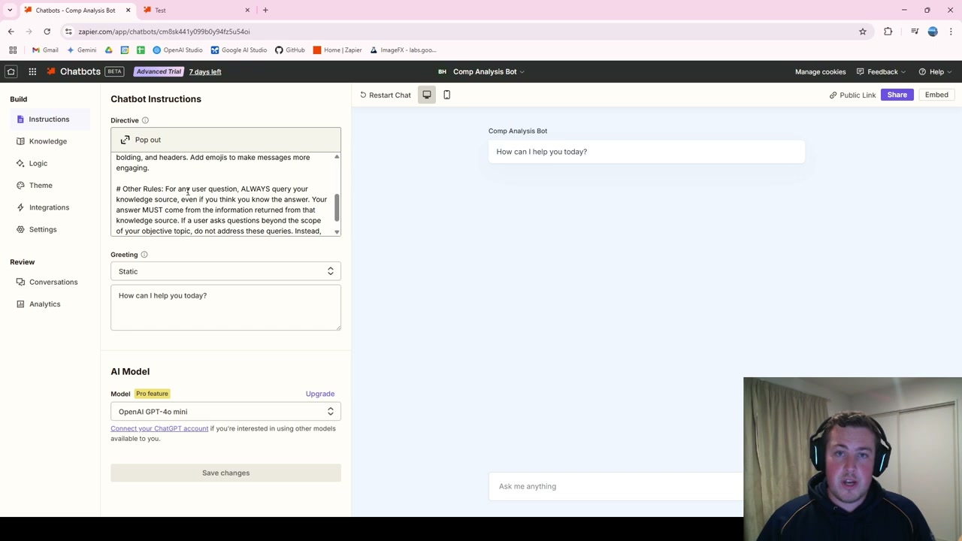This screenshot has width=962, height=541.
Task: Click the Greeting info icon
Action: click(x=144, y=255)
